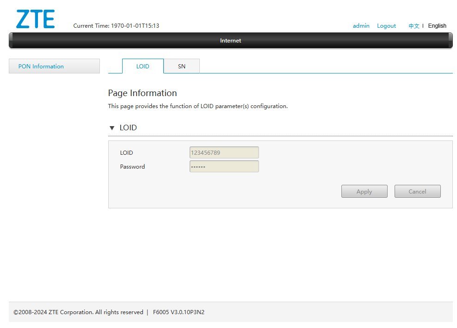The width and height of the screenshot is (457, 328).
Task: Select English language option
Action: (437, 26)
